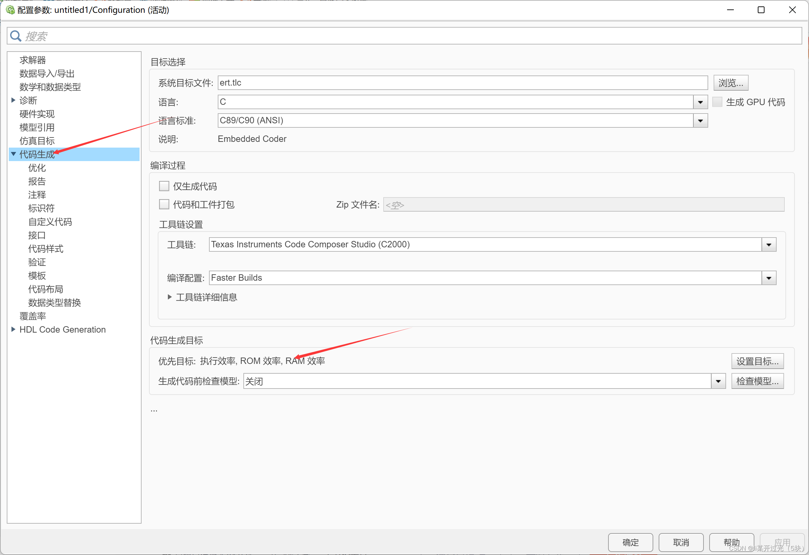Image resolution: width=809 pixels, height=555 pixels.
Task: Select 硬件实现 in the sidebar
Action: click(37, 114)
